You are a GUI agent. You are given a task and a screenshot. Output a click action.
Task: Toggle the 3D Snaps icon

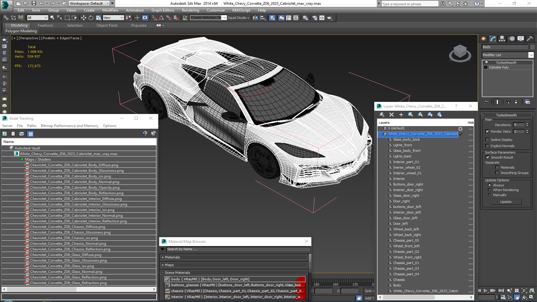tap(154, 18)
